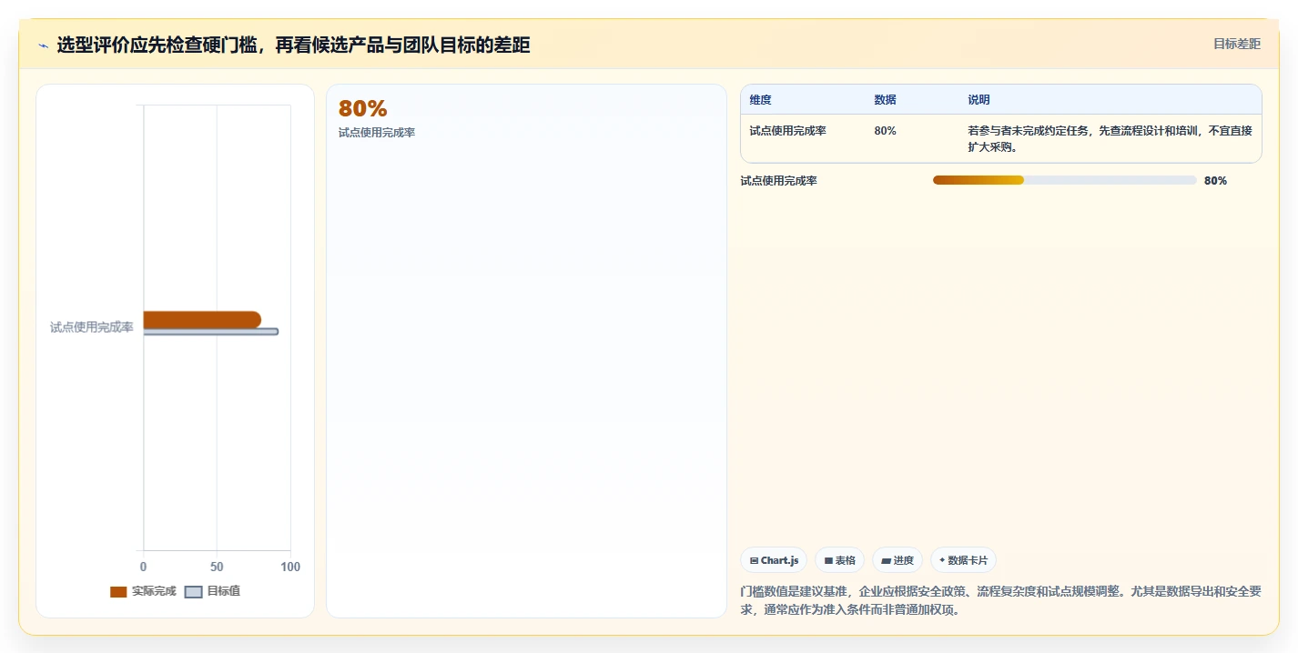Toggle 实际完成 legend swatch in chart
The image size is (1298, 653).
pyautogui.click(x=118, y=592)
